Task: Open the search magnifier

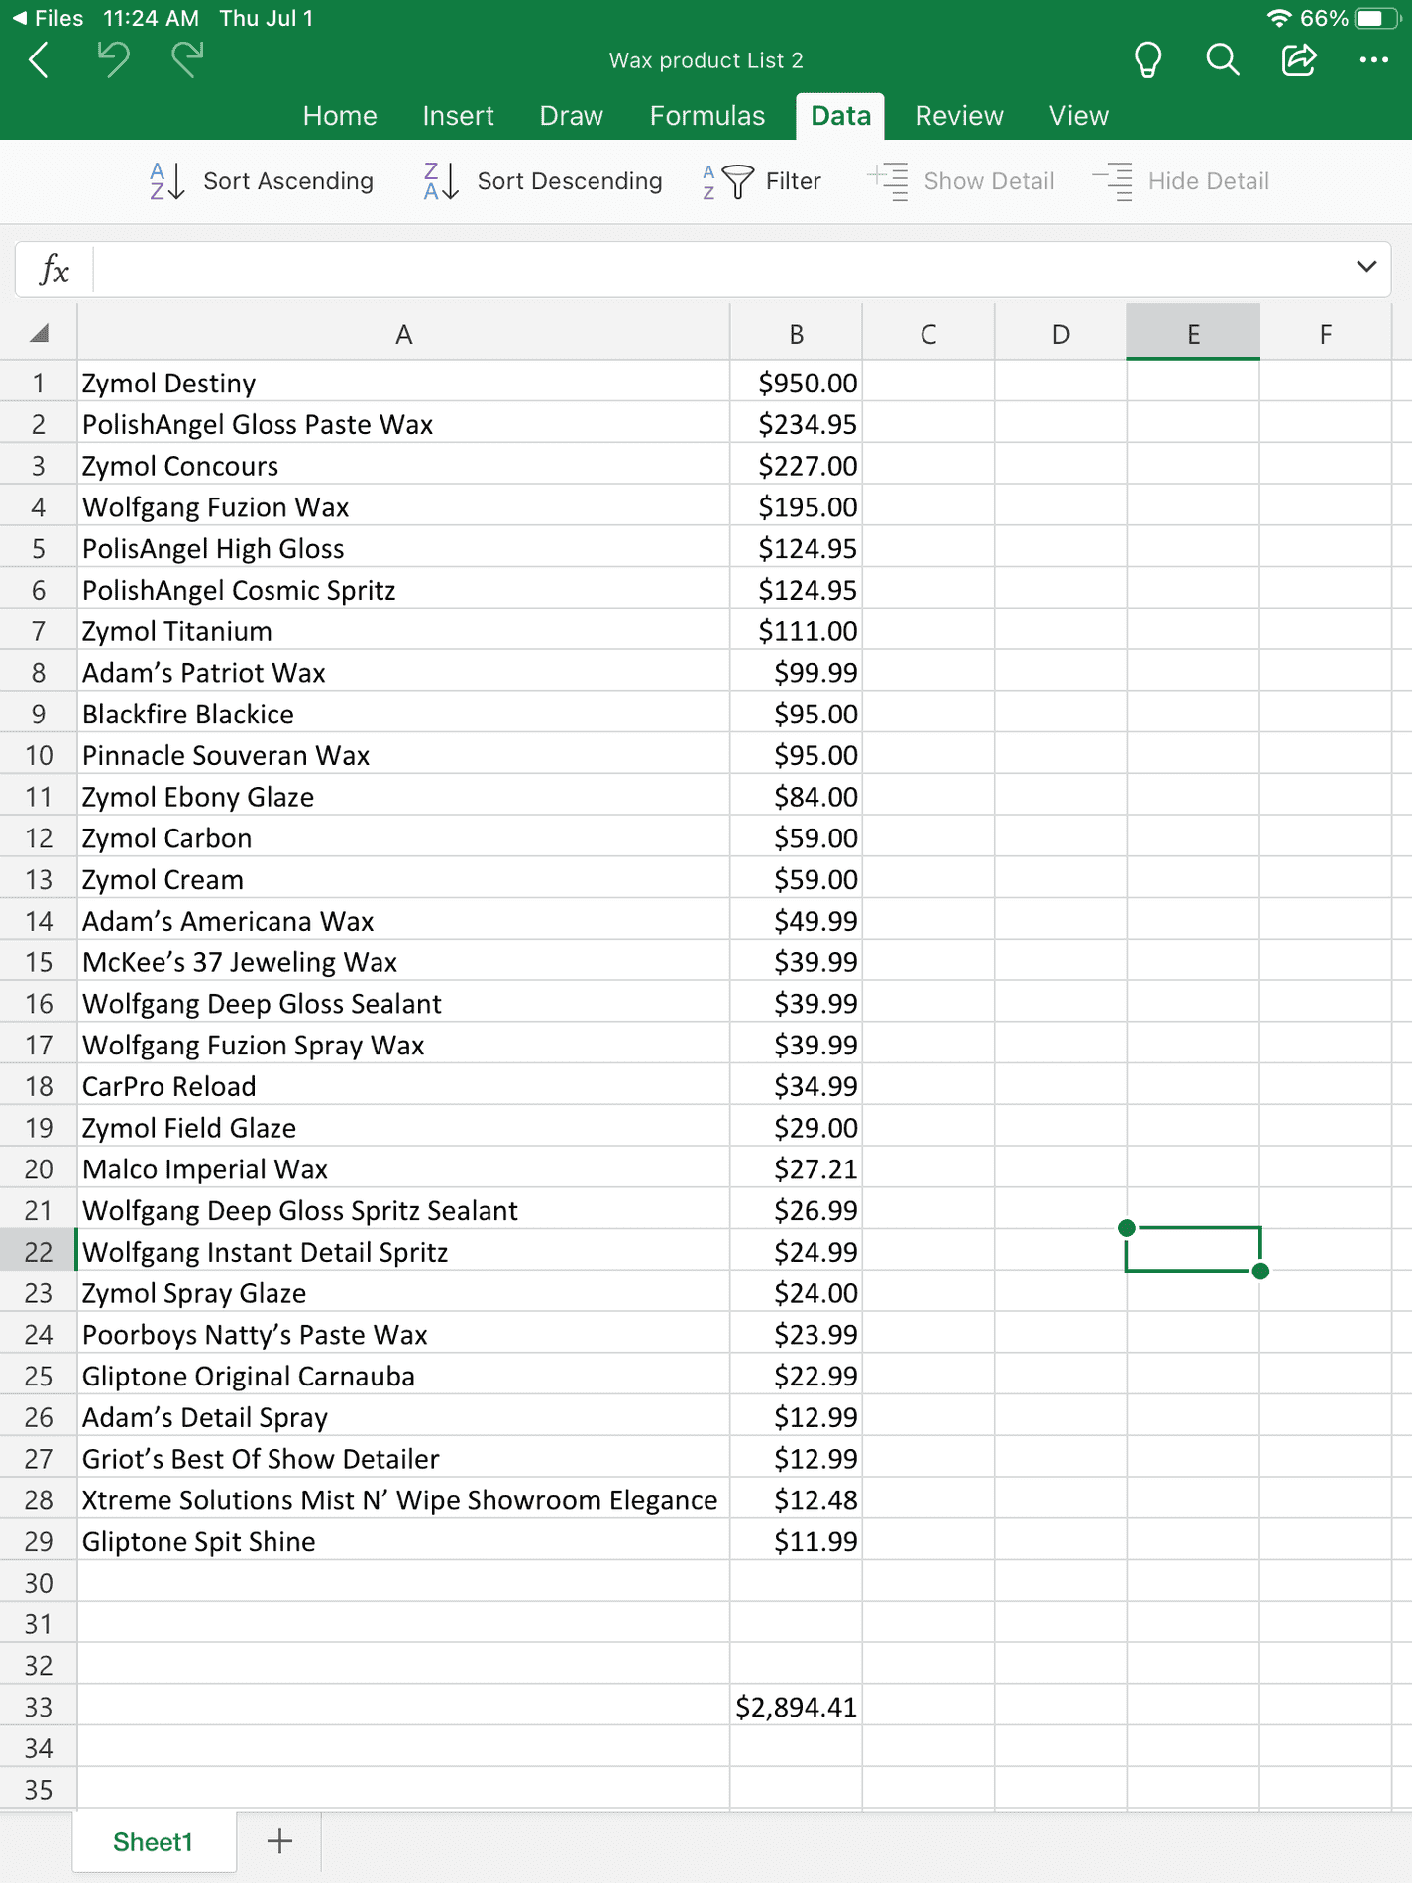Action: click(x=1223, y=60)
